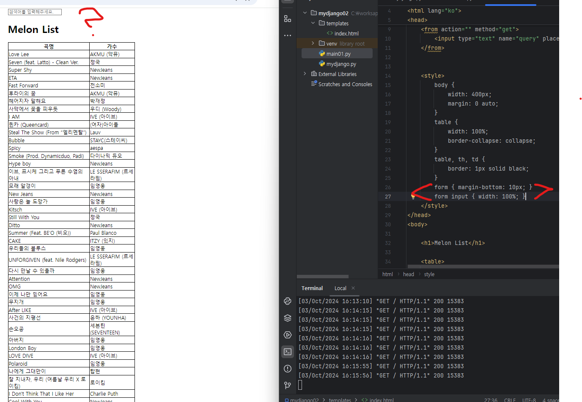Click the External Libraries icon
Screen dimensions: 582x402
(314, 74)
